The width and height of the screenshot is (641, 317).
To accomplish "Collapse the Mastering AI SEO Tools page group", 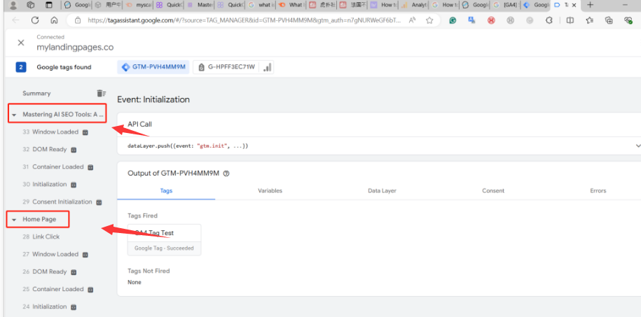I will pos(14,114).
